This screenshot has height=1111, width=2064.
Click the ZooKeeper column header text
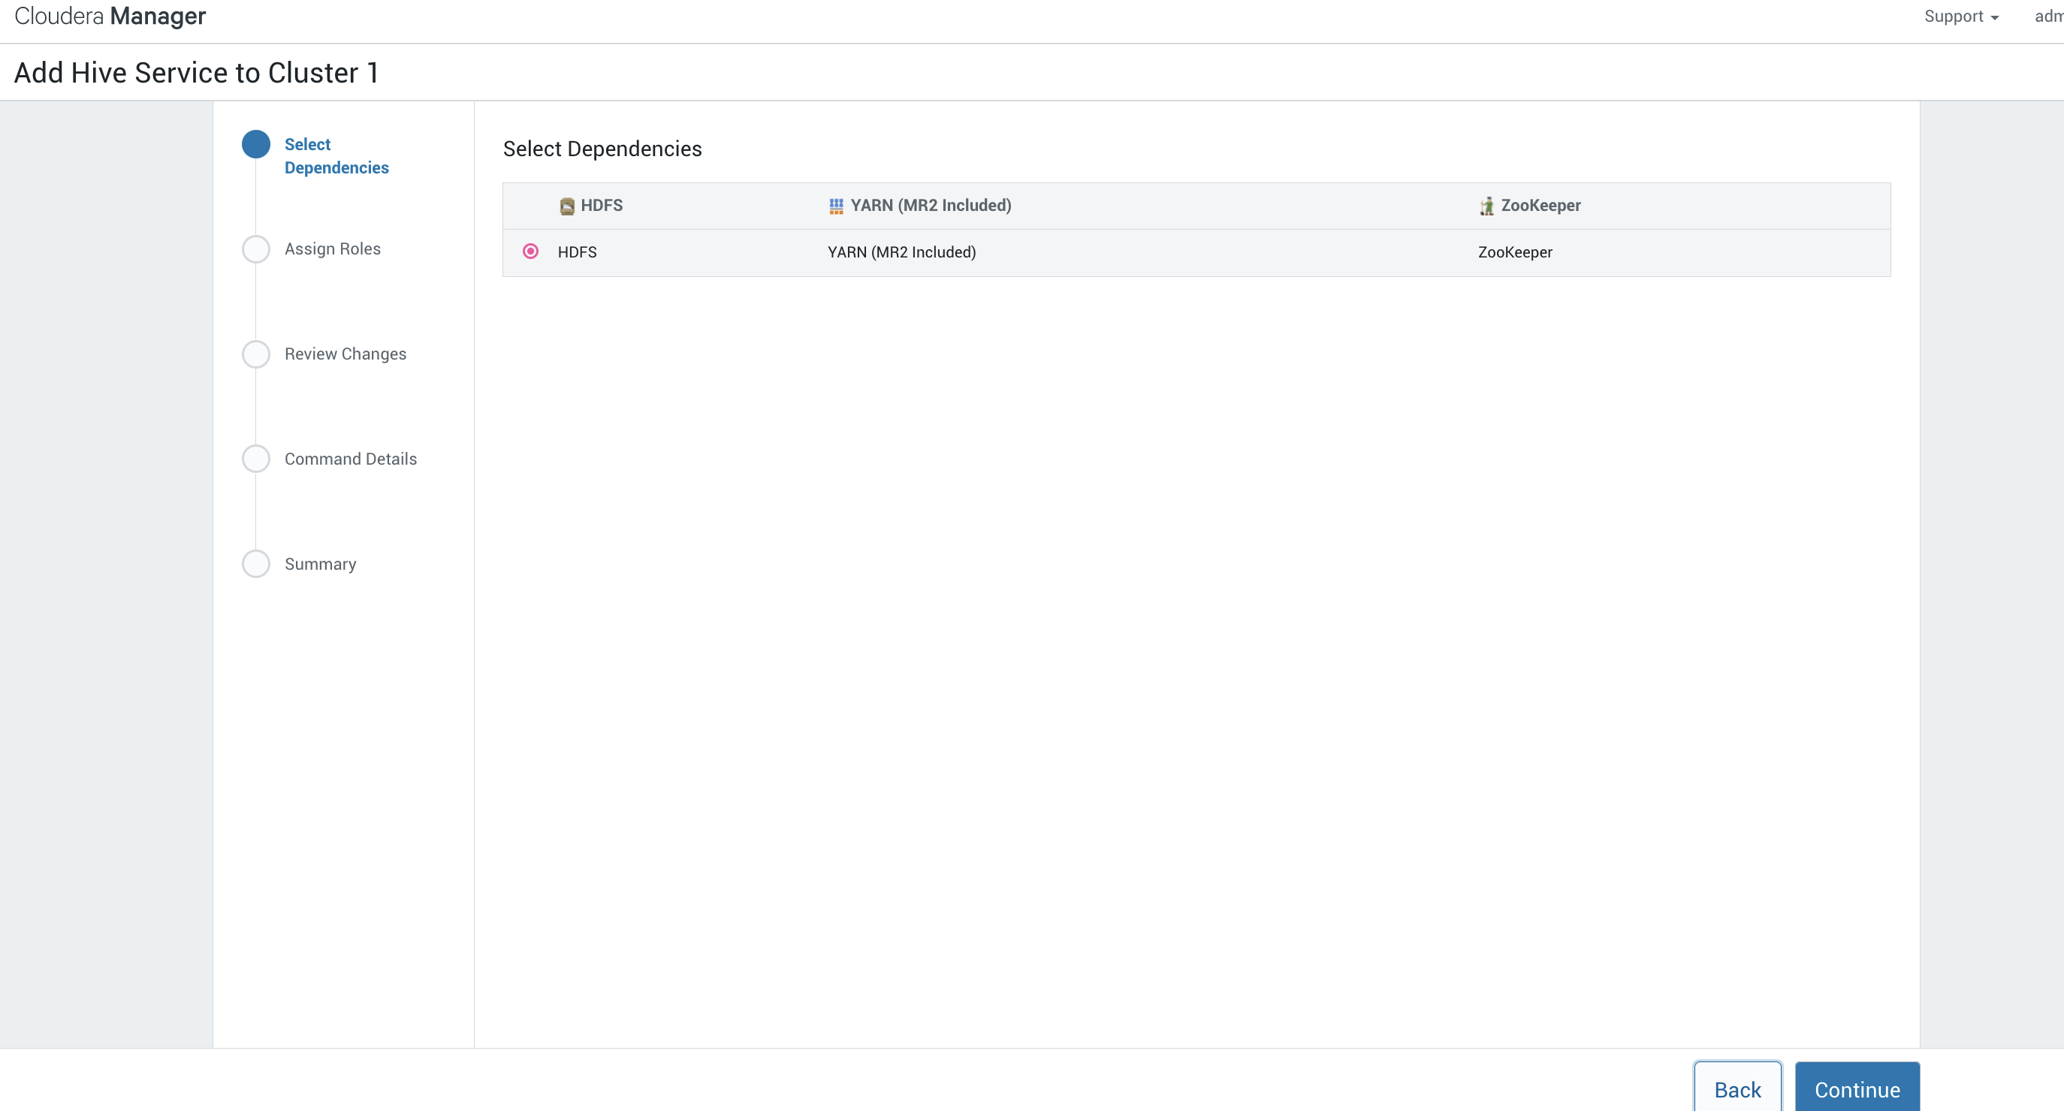[x=1540, y=206]
